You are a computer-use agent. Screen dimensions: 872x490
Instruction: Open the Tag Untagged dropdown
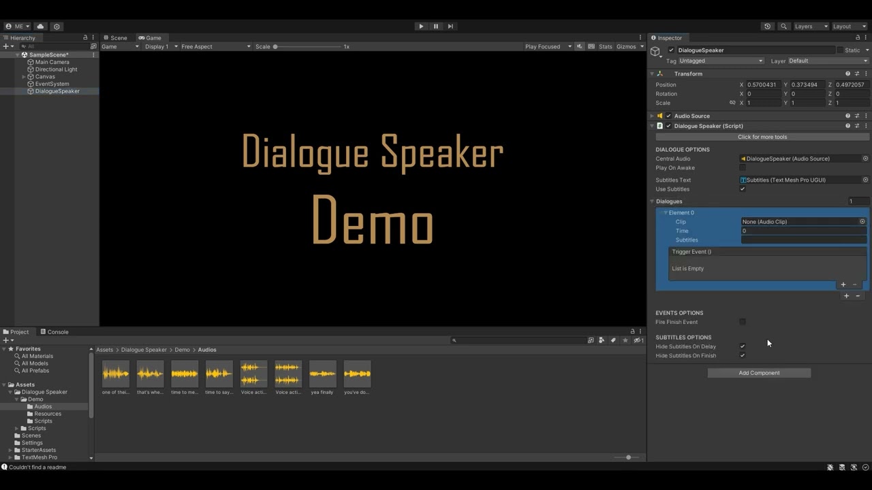pos(721,61)
